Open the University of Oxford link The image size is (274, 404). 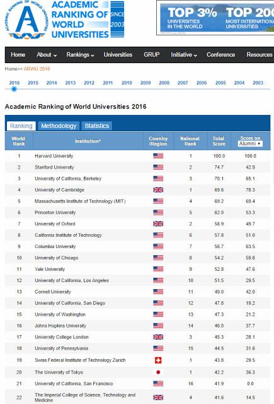55,224
